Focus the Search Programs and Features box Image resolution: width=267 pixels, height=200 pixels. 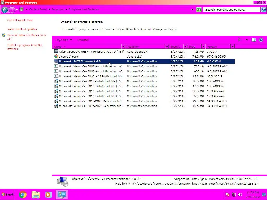point(232,10)
